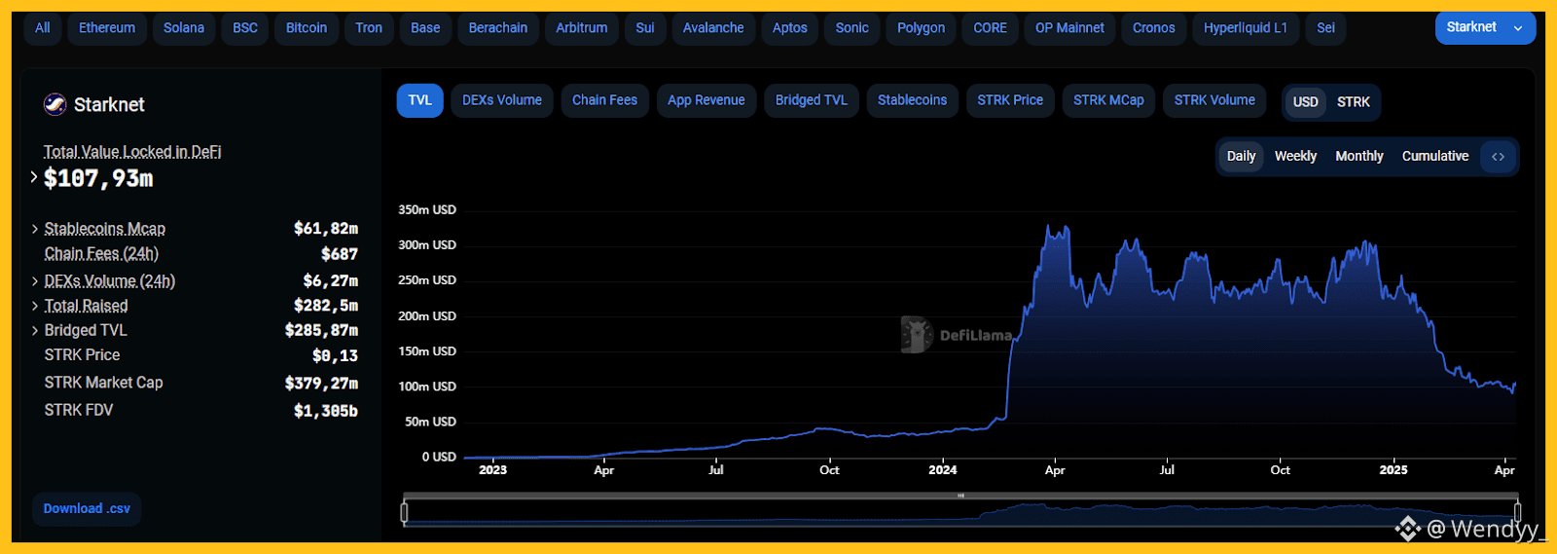Select Daily chart grouping

coord(1241,157)
